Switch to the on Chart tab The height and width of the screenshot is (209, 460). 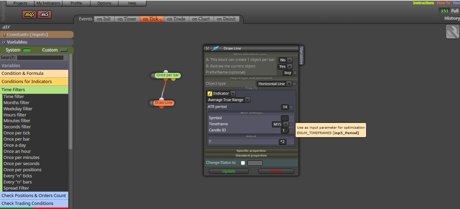point(201,19)
